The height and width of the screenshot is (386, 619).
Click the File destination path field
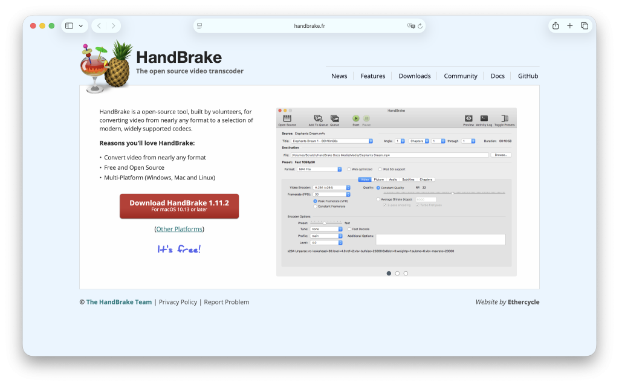tap(390, 155)
